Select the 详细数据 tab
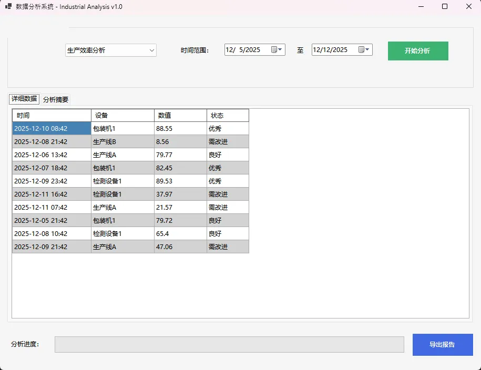The height and width of the screenshot is (370, 481). click(x=24, y=99)
